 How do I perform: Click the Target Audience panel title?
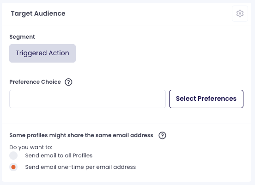coord(38,13)
